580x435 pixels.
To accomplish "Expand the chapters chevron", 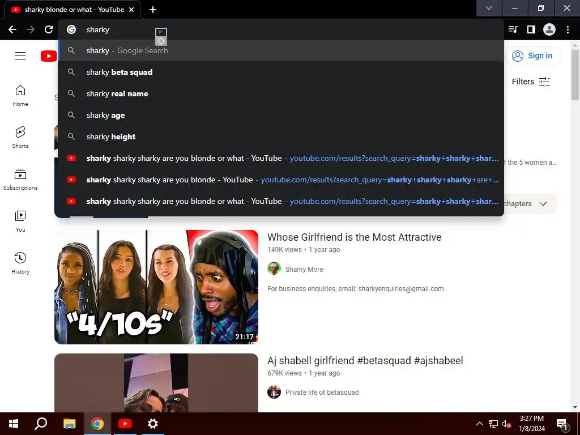I will click(543, 204).
